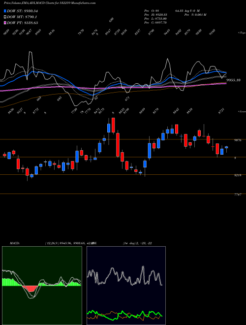The width and height of the screenshot is (246, 325).
Task: Click the 8218 price level label
Action: tap(238, 175)
